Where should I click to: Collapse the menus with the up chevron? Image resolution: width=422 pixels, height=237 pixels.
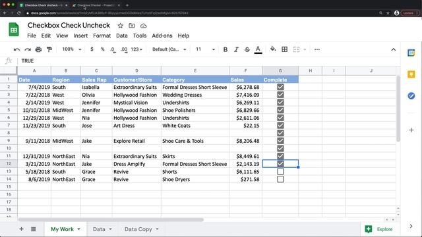click(x=394, y=49)
